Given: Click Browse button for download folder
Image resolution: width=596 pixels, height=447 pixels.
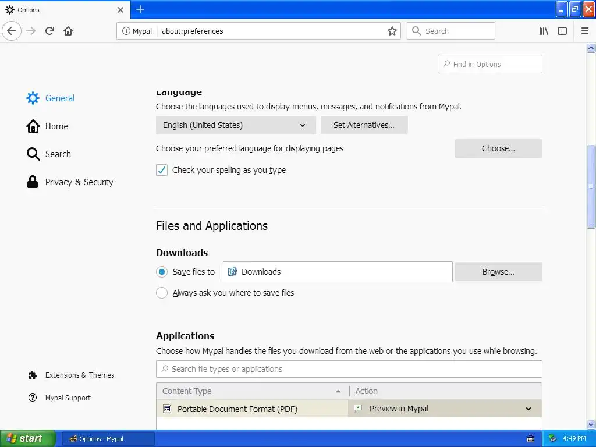Looking at the screenshot, I should (x=498, y=272).
